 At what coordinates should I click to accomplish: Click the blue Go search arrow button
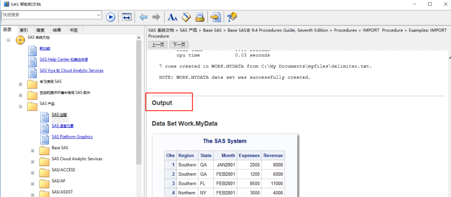pos(111,17)
